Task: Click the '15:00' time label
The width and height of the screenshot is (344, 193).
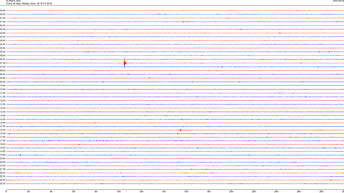Action: tap(3, 123)
